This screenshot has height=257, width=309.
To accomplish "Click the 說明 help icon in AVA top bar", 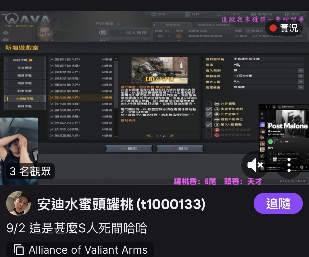I will coord(154,14).
